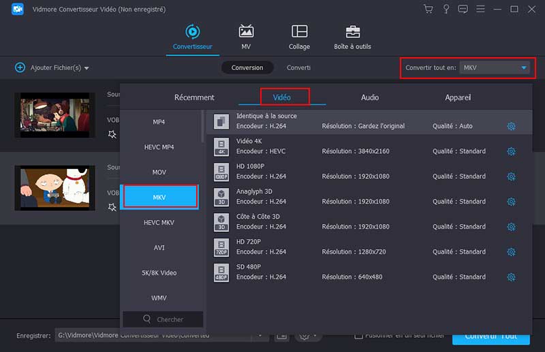Expand the Enregistrer output path dropdown
The image size is (545, 352).
pyautogui.click(x=260, y=336)
